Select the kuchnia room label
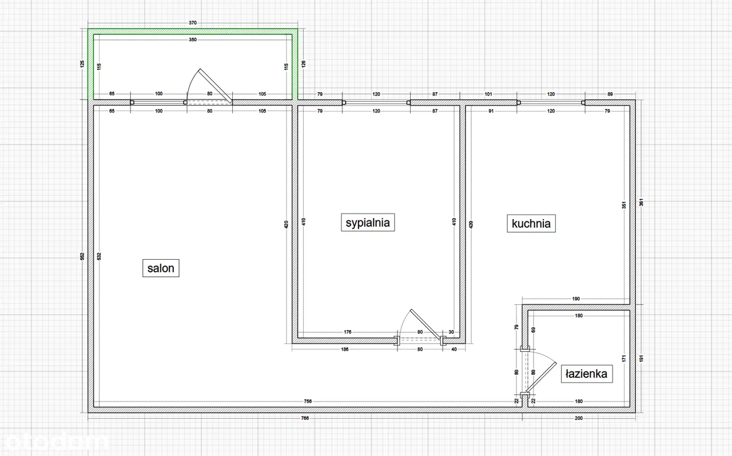Viewport: 732px width, 456px height. [531, 223]
